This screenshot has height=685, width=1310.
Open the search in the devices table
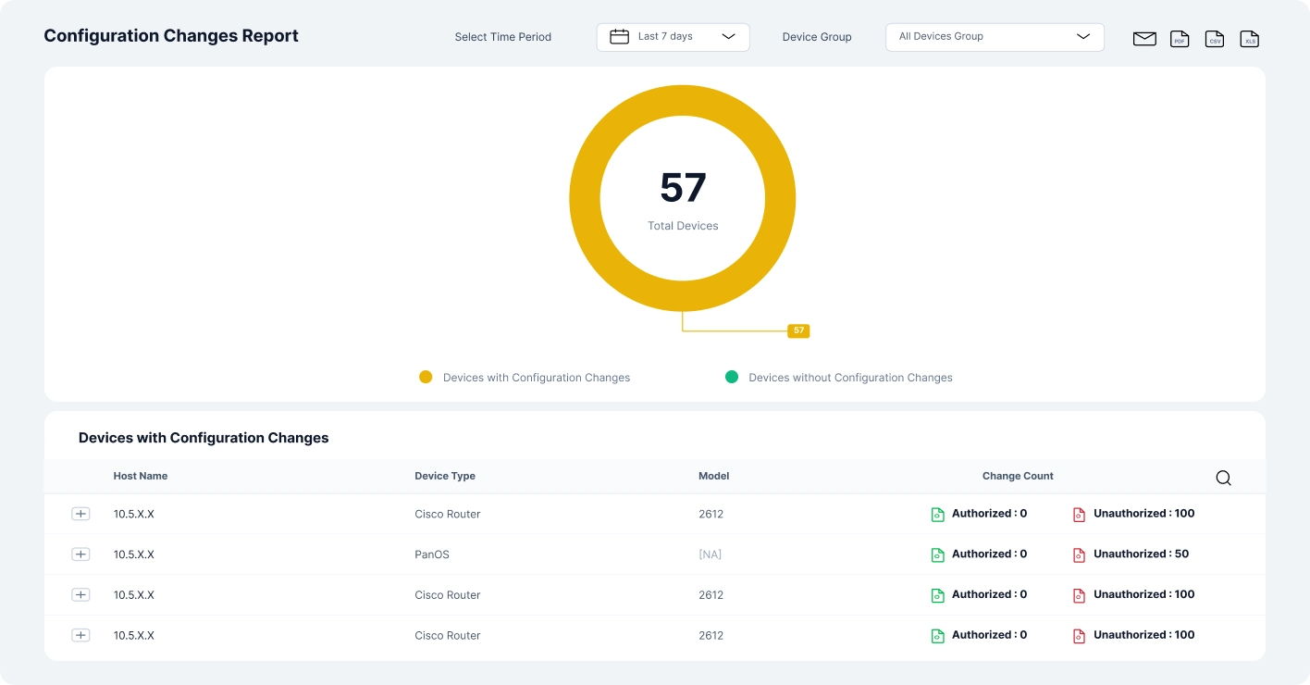click(1223, 478)
